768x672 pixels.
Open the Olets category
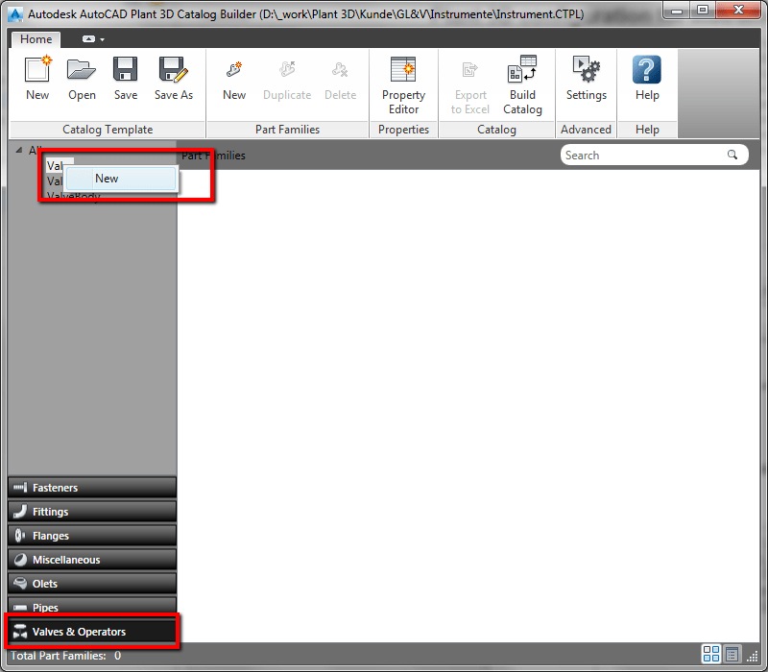92,584
